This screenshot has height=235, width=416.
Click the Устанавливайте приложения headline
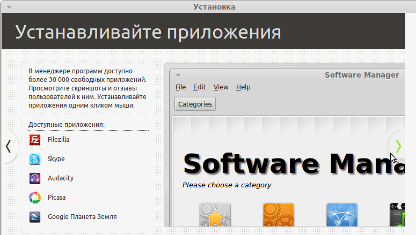pyautogui.click(x=148, y=32)
